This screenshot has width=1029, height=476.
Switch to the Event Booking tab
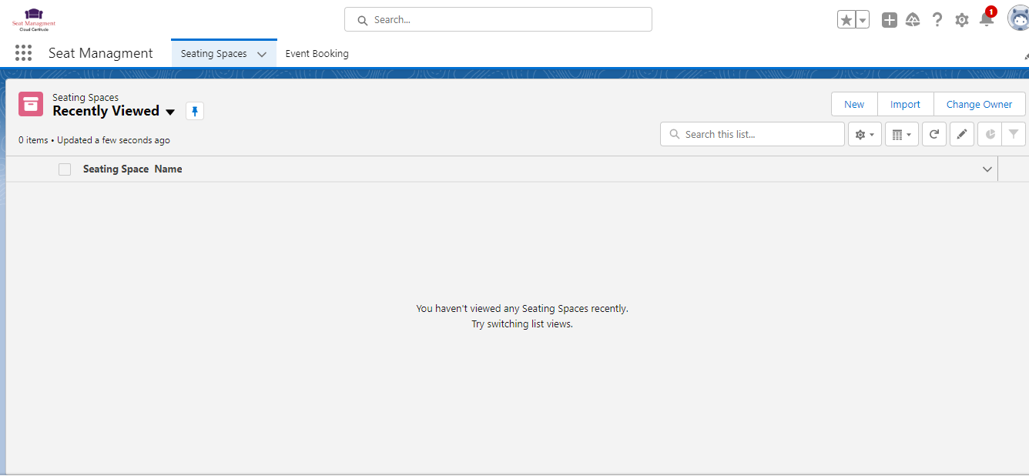(x=317, y=54)
